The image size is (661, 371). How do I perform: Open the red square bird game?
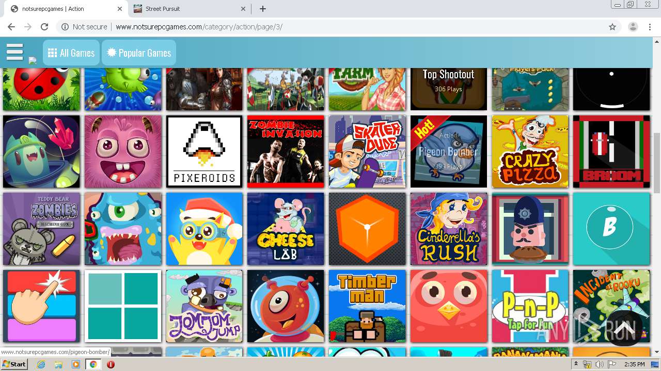pos(449,306)
